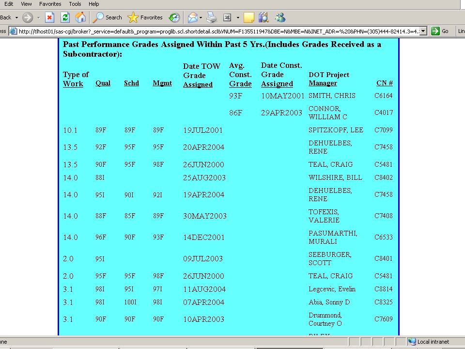Open the Edit menu
This screenshot has height=349, width=465.
9,4
